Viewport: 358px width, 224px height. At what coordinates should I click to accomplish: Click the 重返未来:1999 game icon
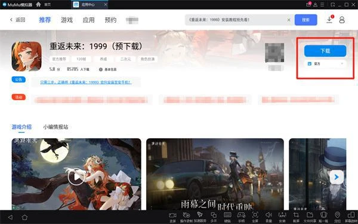26,56
